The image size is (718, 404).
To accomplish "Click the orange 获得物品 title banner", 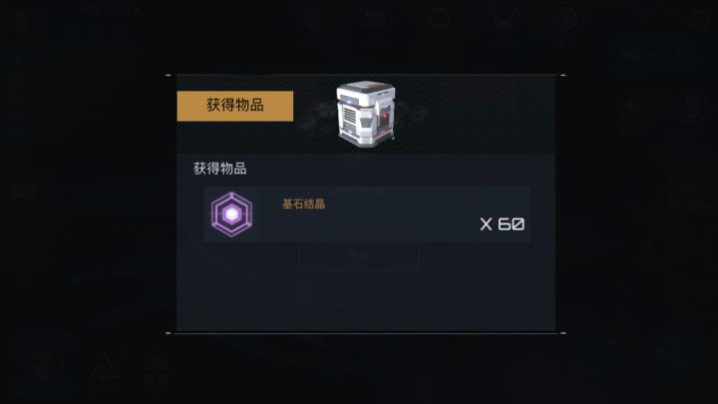I will 235,106.
